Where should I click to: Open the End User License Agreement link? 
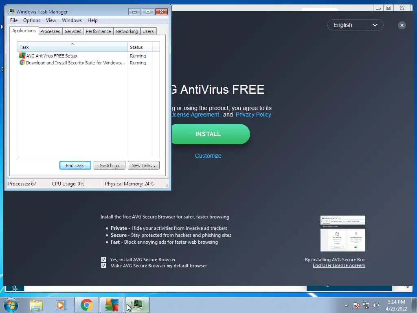click(x=339, y=265)
